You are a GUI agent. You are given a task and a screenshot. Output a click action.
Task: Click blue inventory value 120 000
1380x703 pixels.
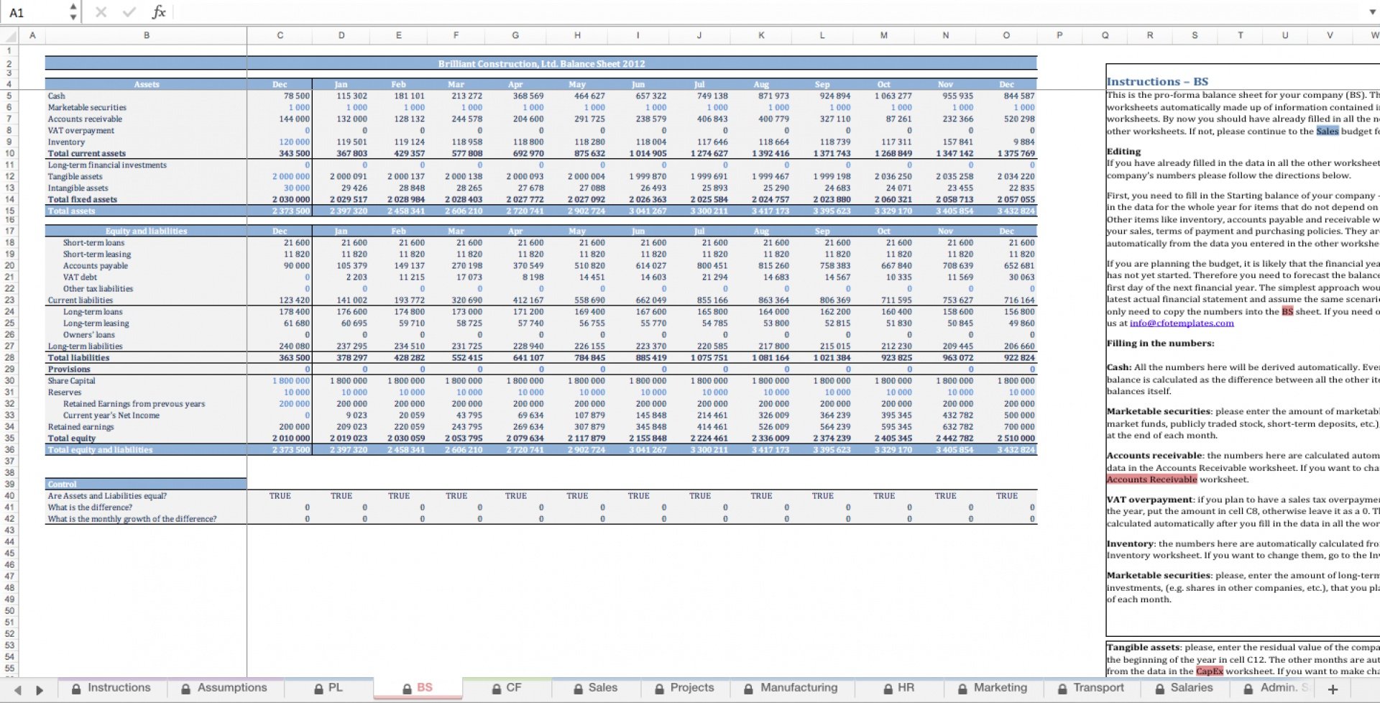[295, 142]
